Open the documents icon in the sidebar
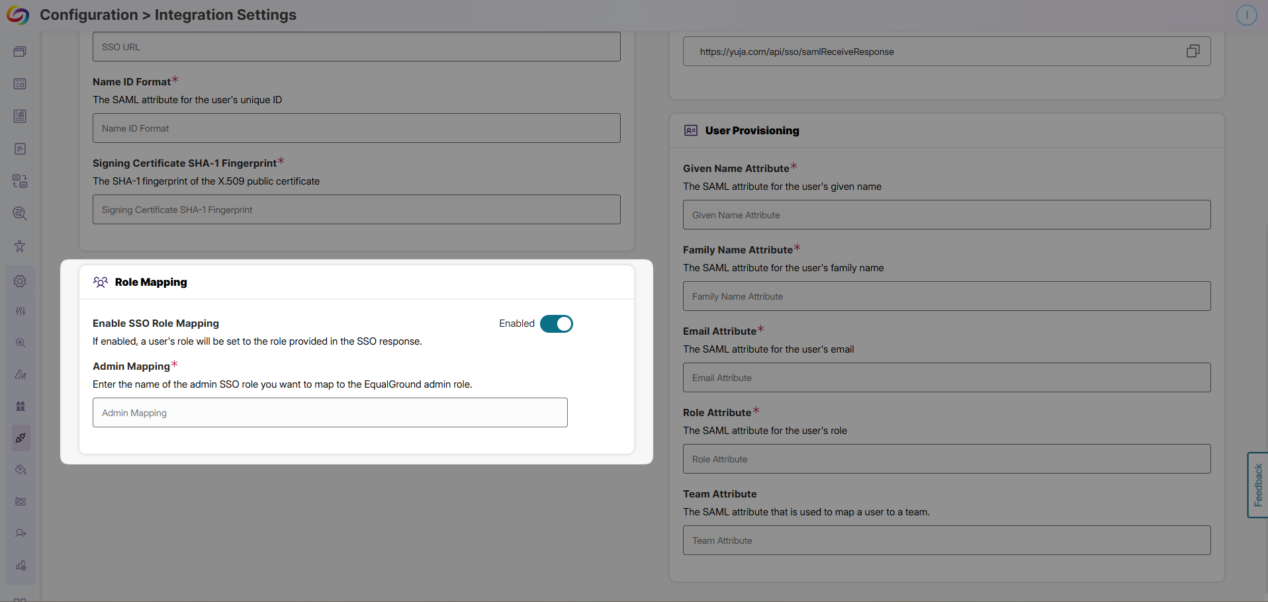This screenshot has height=602, width=1268. click(x=20, y=149)
